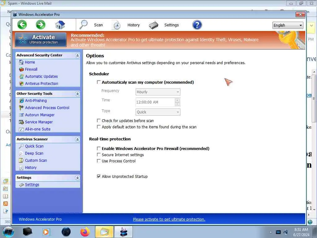Open the Home link in sidebar
The height and width of the screenshot is (238, 317).
point(30,62)
